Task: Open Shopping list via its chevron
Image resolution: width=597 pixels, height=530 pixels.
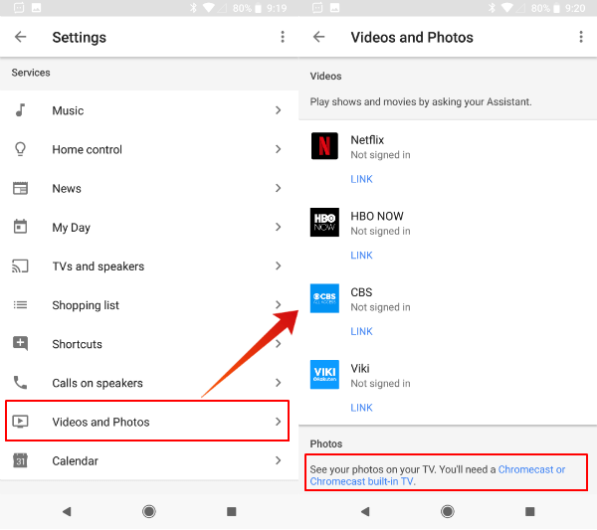Action: [x=279, y=304]
